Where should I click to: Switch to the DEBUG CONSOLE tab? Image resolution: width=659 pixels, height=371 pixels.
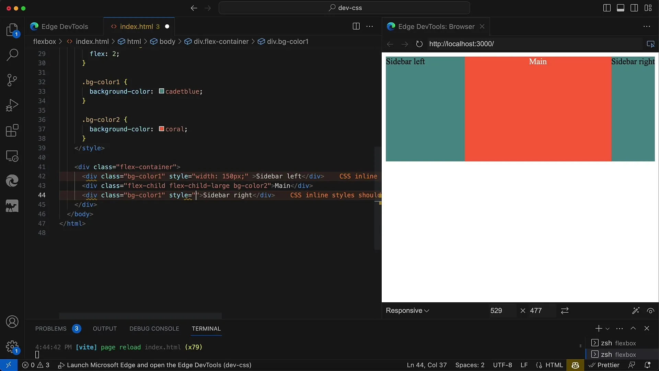pyautogui.click(x=154, y=329)
